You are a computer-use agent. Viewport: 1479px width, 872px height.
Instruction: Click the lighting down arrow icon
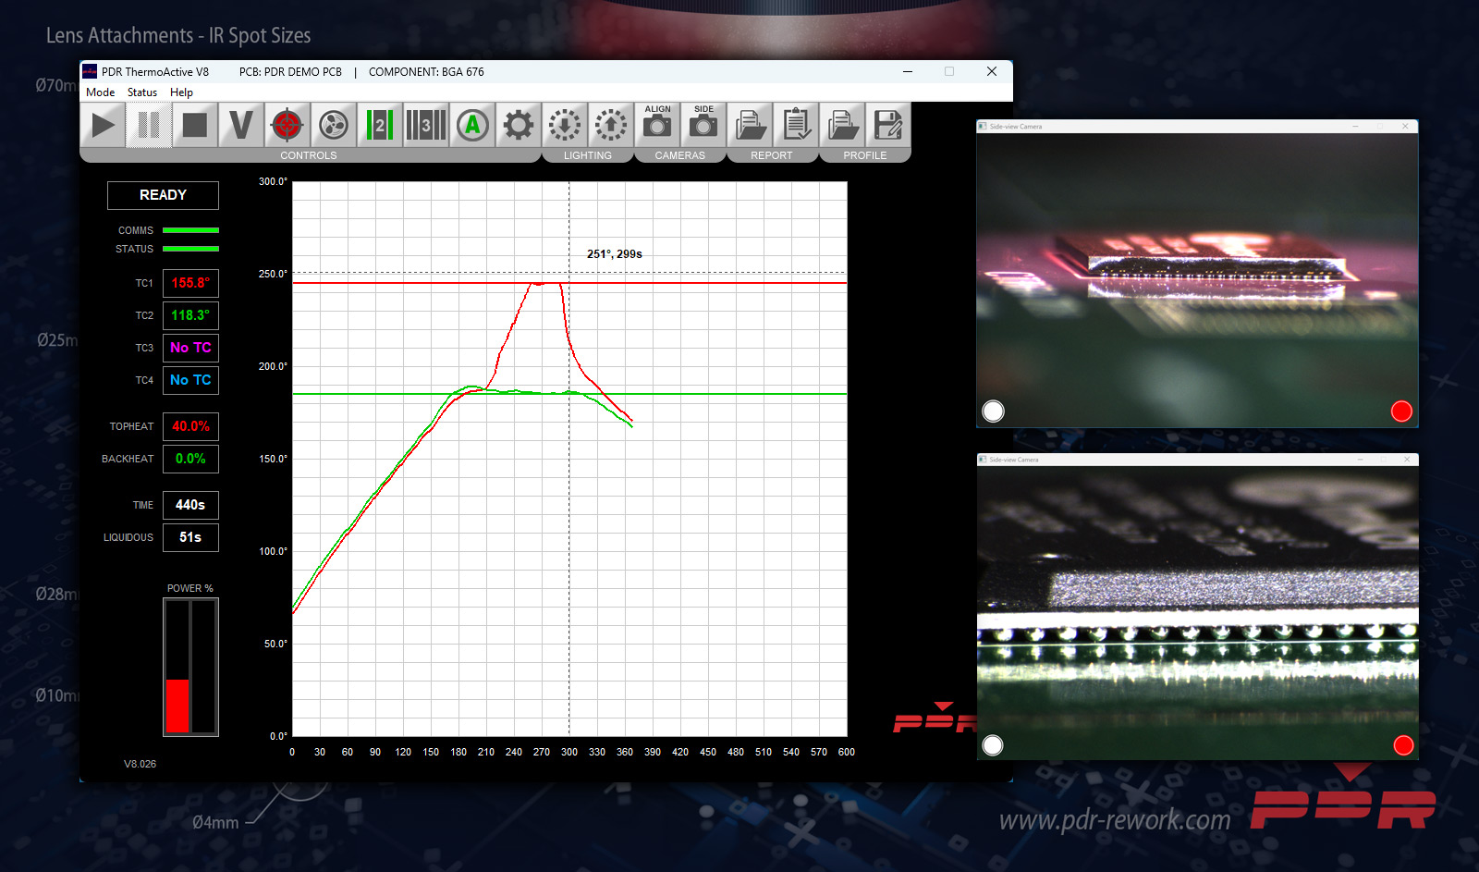pos(565,125)
